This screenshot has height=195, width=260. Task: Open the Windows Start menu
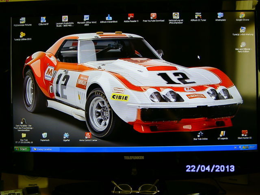coord(22,149)
